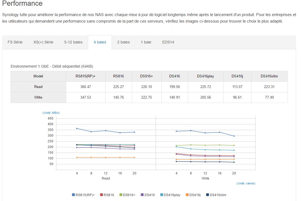
Task: Click the DS916+ column header
Action: pyautogui.click(x=146, y=76)
